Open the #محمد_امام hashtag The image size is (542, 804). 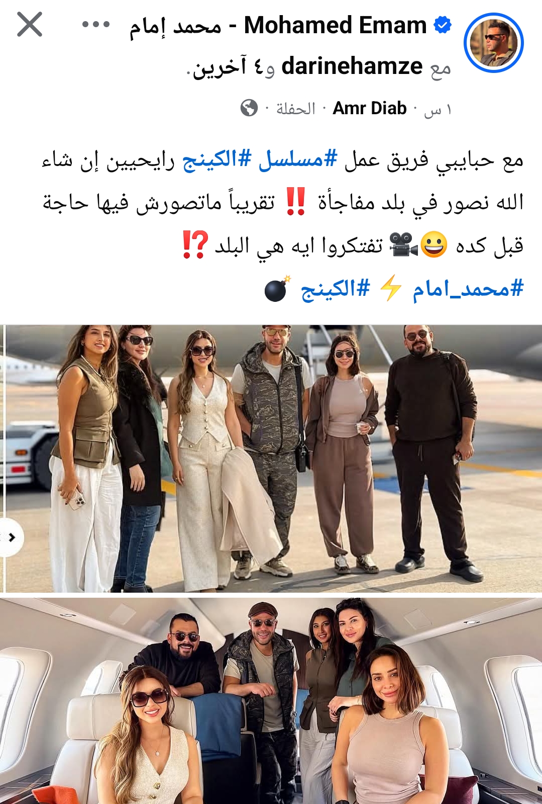468,289
